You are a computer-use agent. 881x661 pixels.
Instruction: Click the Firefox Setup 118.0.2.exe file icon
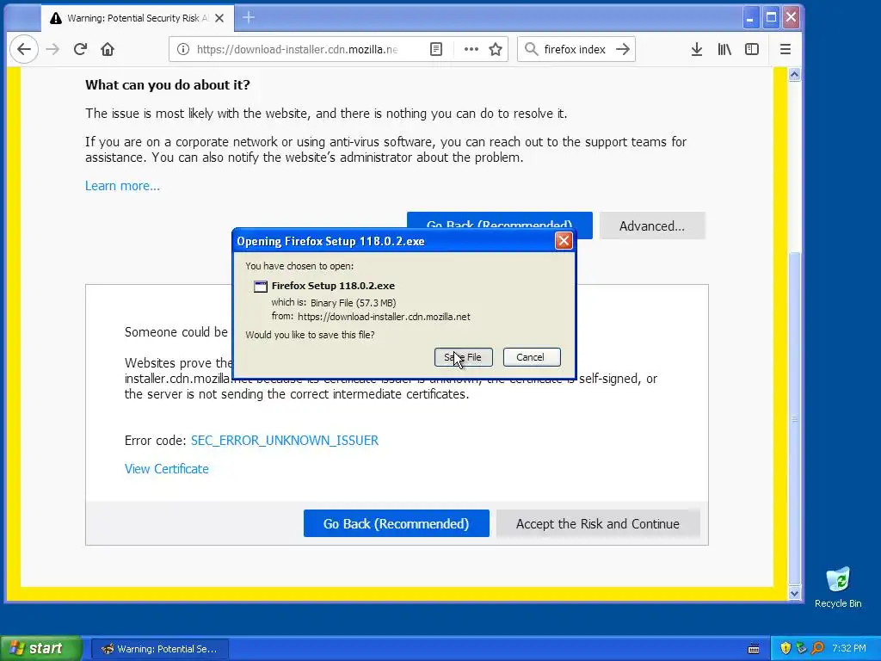pos(260,286)
